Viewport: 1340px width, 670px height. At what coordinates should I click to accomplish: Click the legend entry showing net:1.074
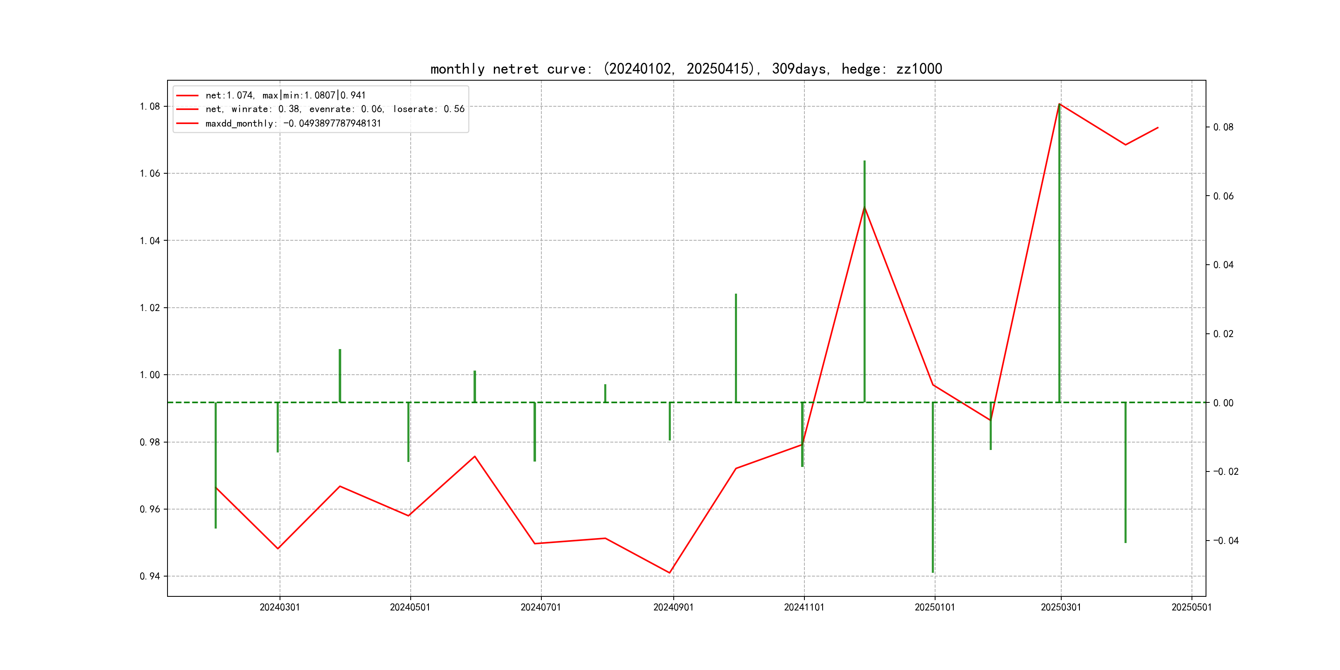(285, 95)
